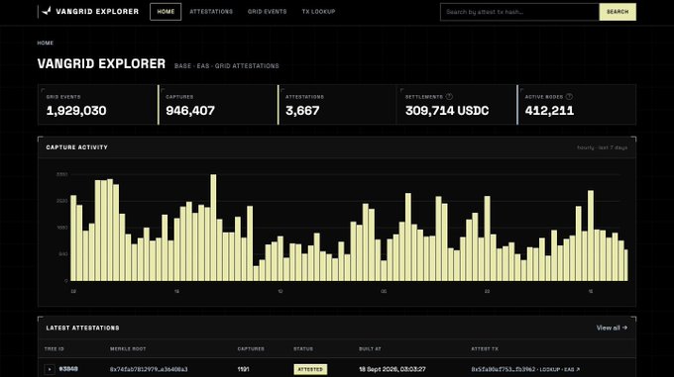Select the Captures value 946,407
This screenshot has width=674, height=377.
pos(190,111)
